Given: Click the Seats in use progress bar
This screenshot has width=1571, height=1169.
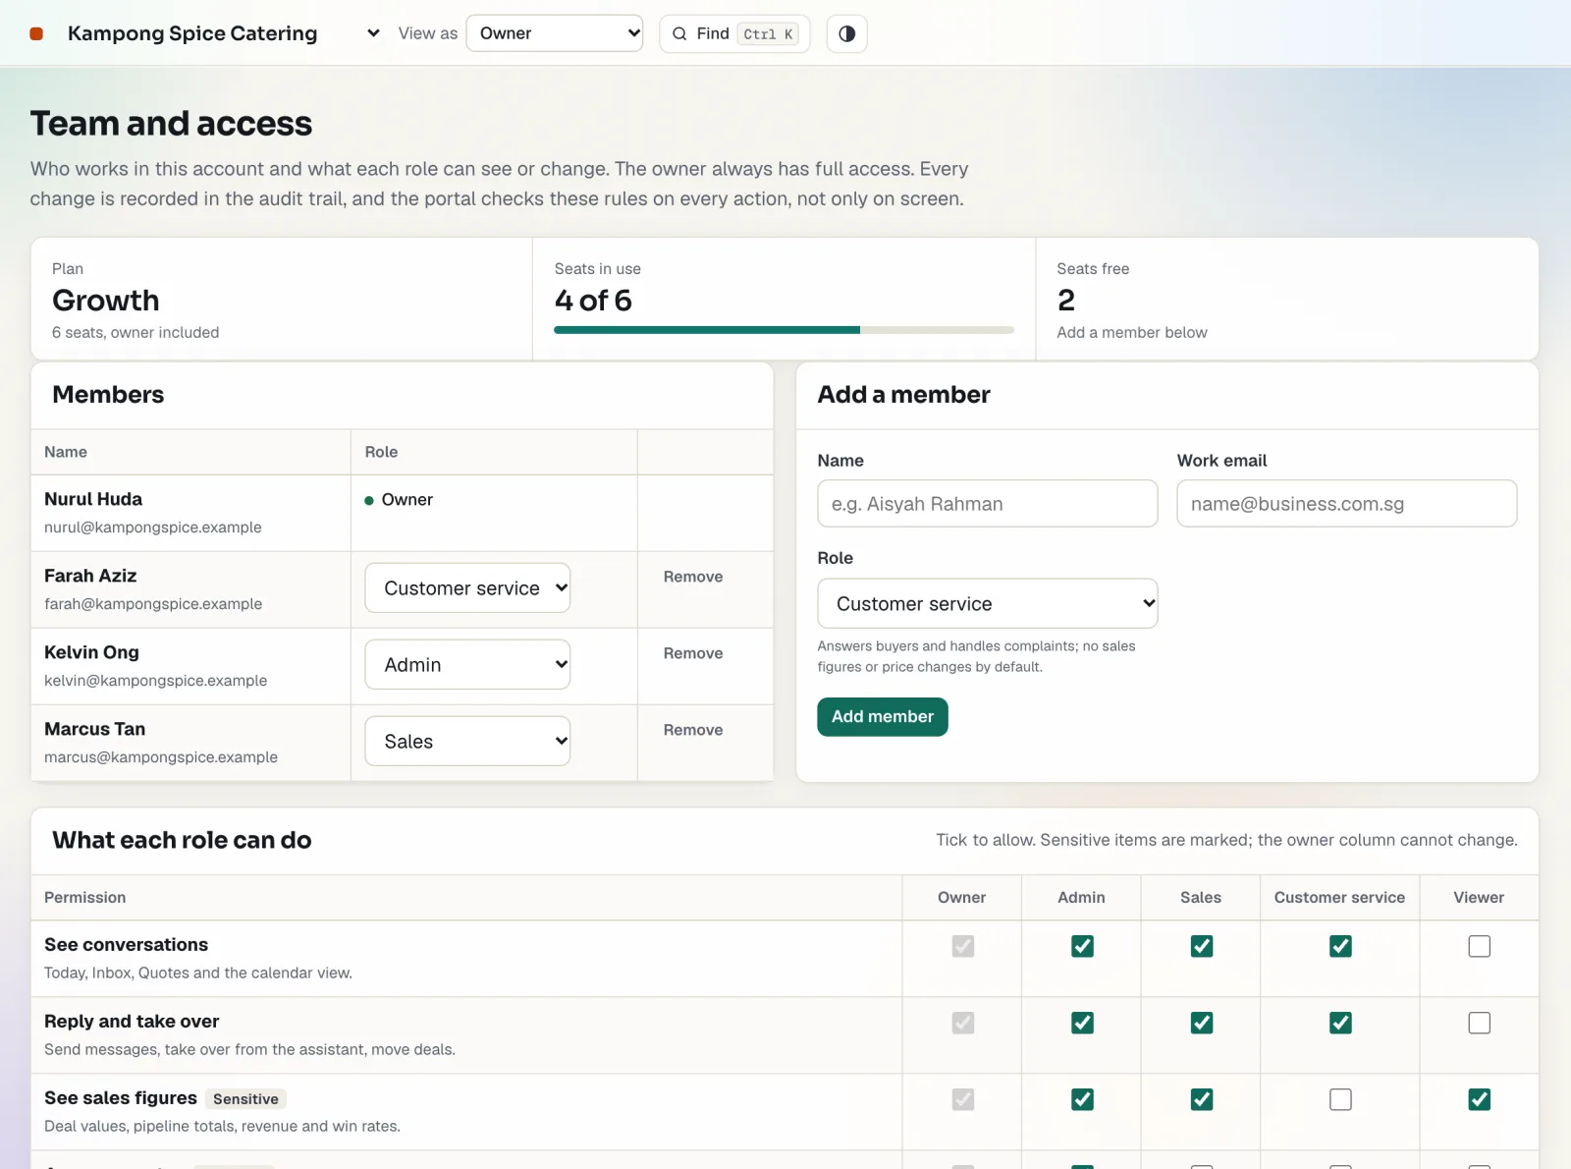Looking at the screenshot, I should [784, 330].
